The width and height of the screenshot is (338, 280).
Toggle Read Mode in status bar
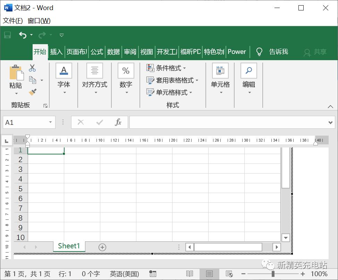(190, 274)
